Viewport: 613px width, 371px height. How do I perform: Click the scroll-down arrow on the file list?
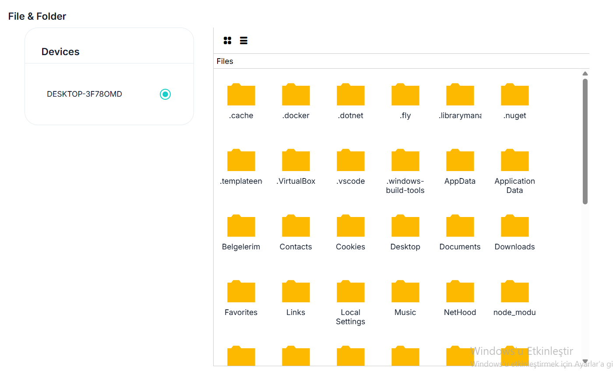[585, 362]
